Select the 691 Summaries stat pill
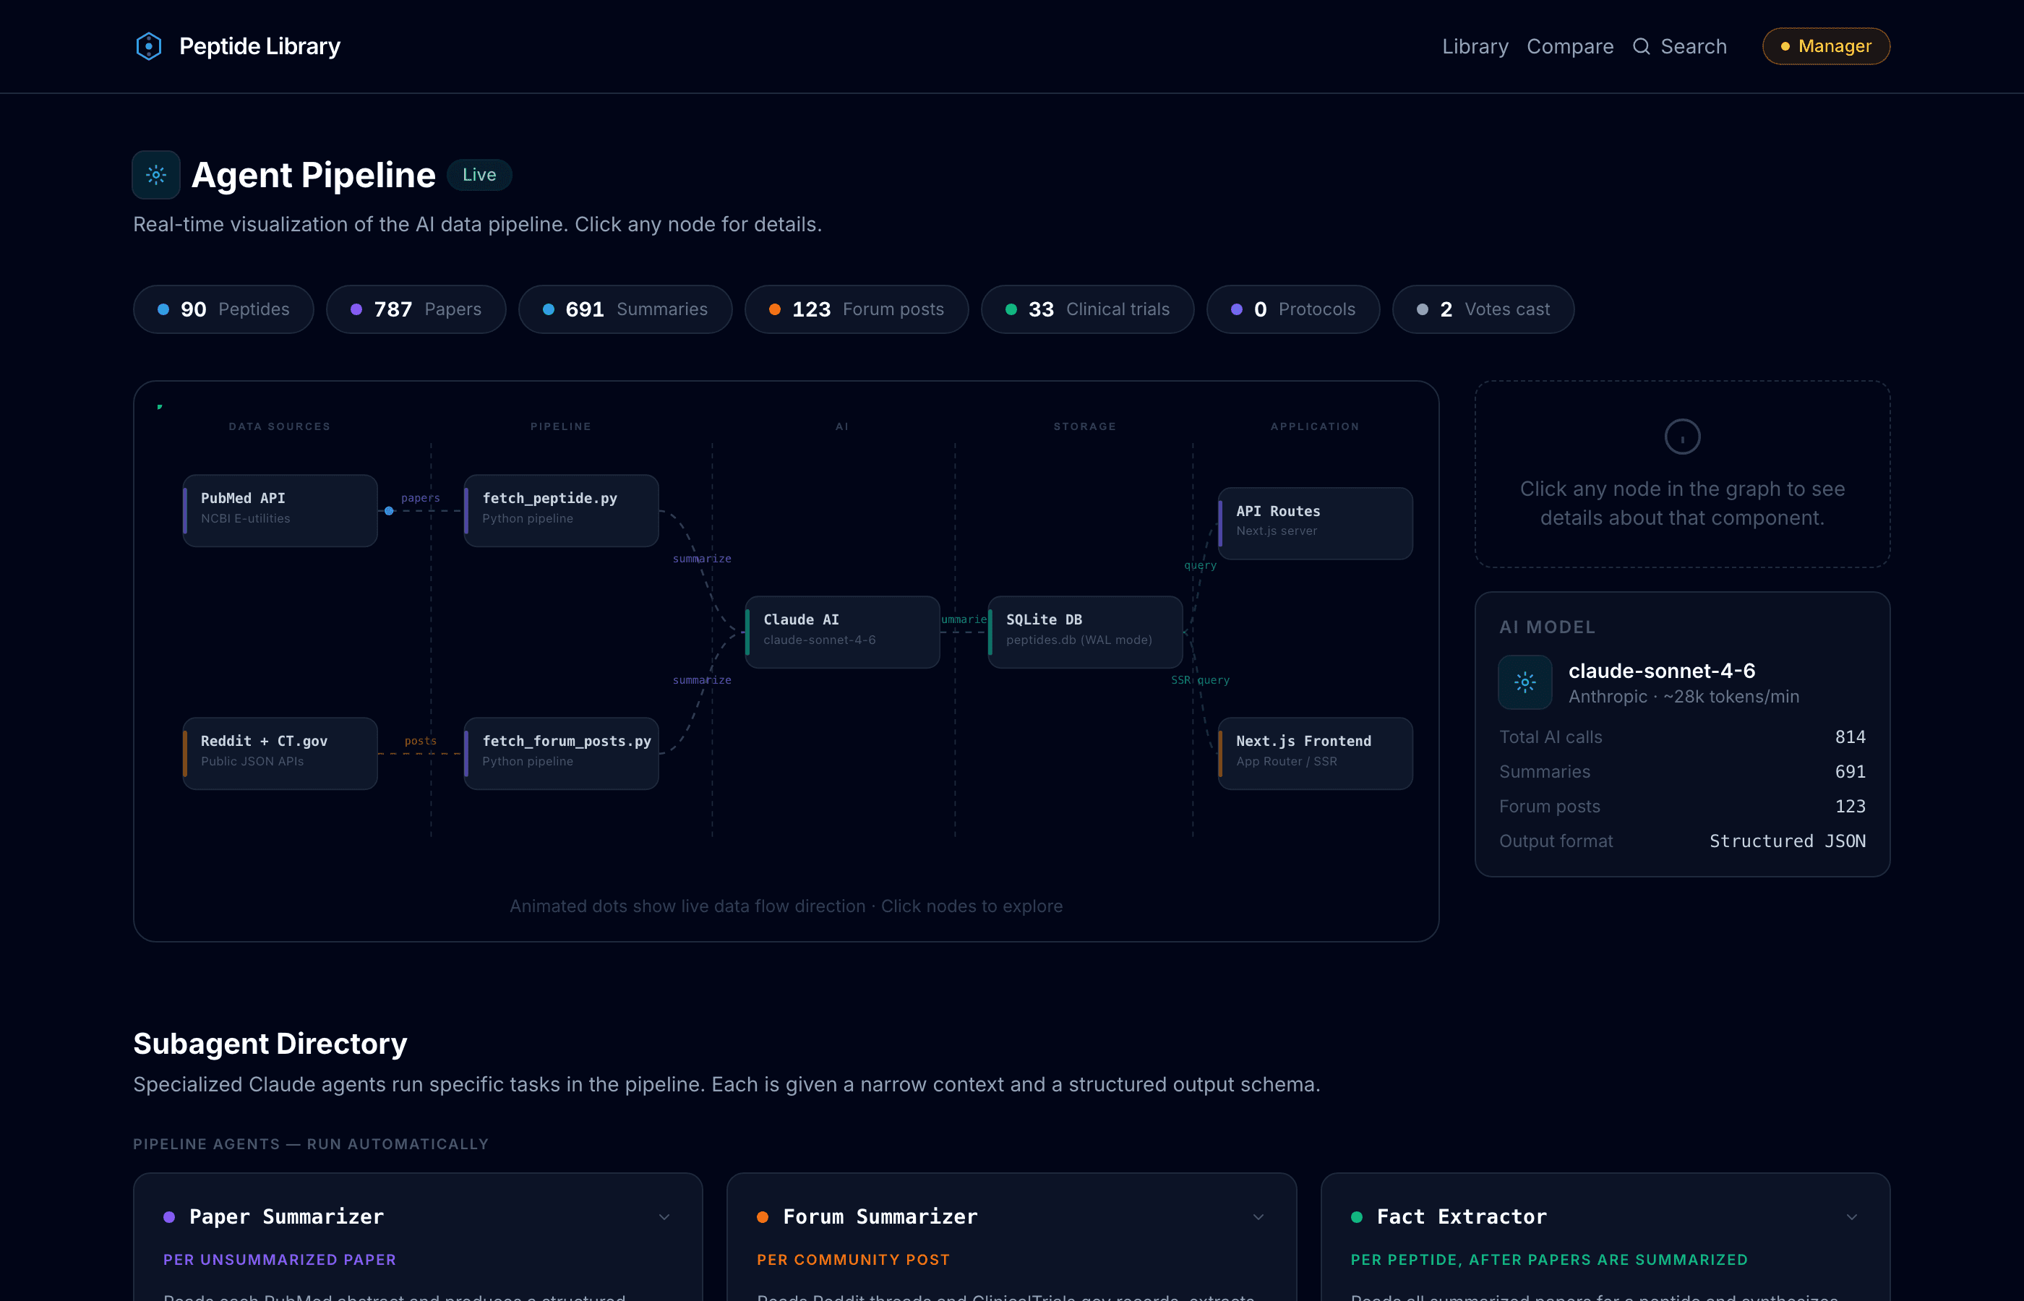The height and width of the screenshot is (1301, 2024). [625, 309]
